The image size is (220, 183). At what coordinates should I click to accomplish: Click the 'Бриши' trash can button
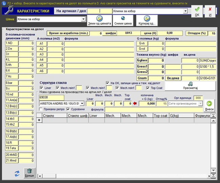pos(29,173)
